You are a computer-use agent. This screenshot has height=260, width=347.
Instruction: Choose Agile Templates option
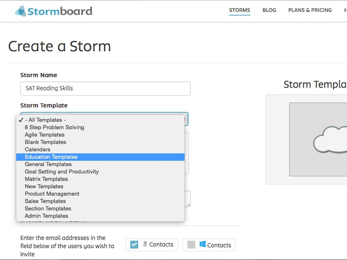tap(44, 135)
